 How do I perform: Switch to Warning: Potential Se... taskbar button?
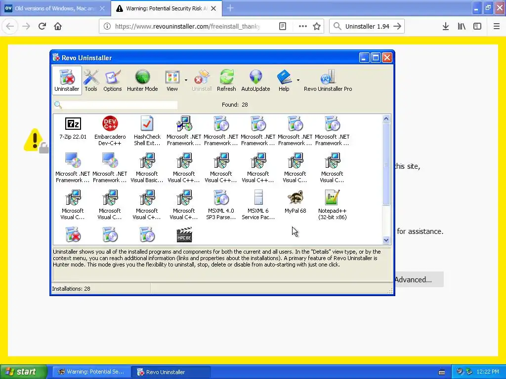(91, 372)
